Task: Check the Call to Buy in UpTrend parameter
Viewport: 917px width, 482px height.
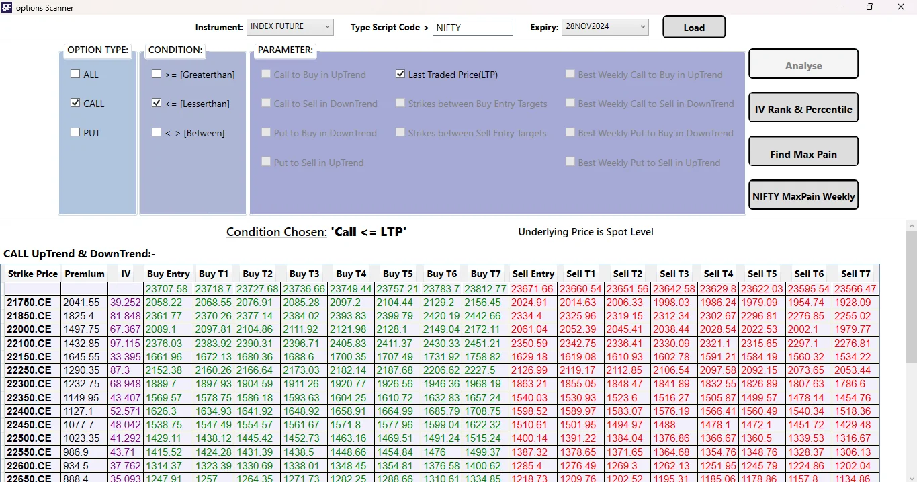Action: click(265, 74)
